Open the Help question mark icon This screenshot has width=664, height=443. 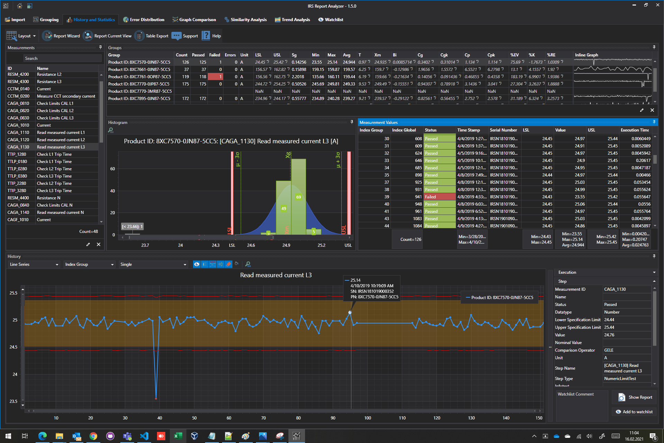[206, 36]
